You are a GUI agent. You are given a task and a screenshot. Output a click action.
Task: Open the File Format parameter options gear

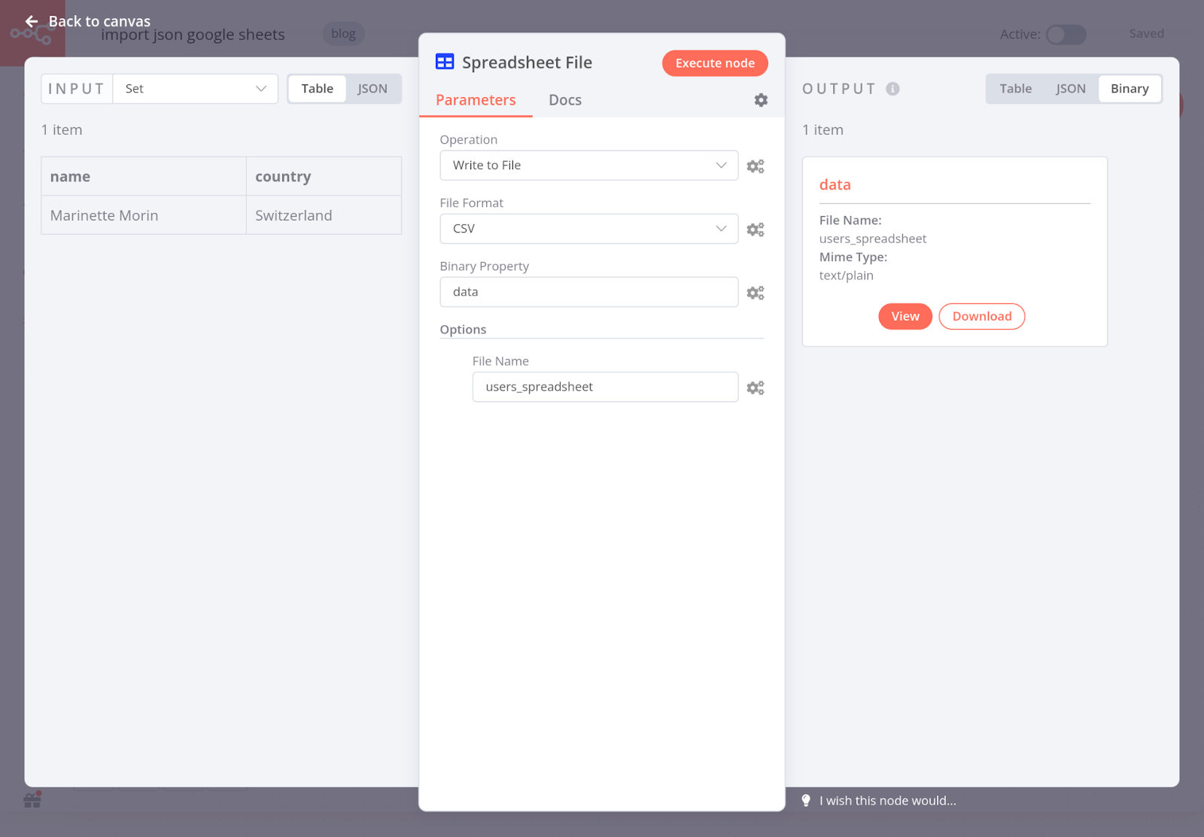point(755,230)
